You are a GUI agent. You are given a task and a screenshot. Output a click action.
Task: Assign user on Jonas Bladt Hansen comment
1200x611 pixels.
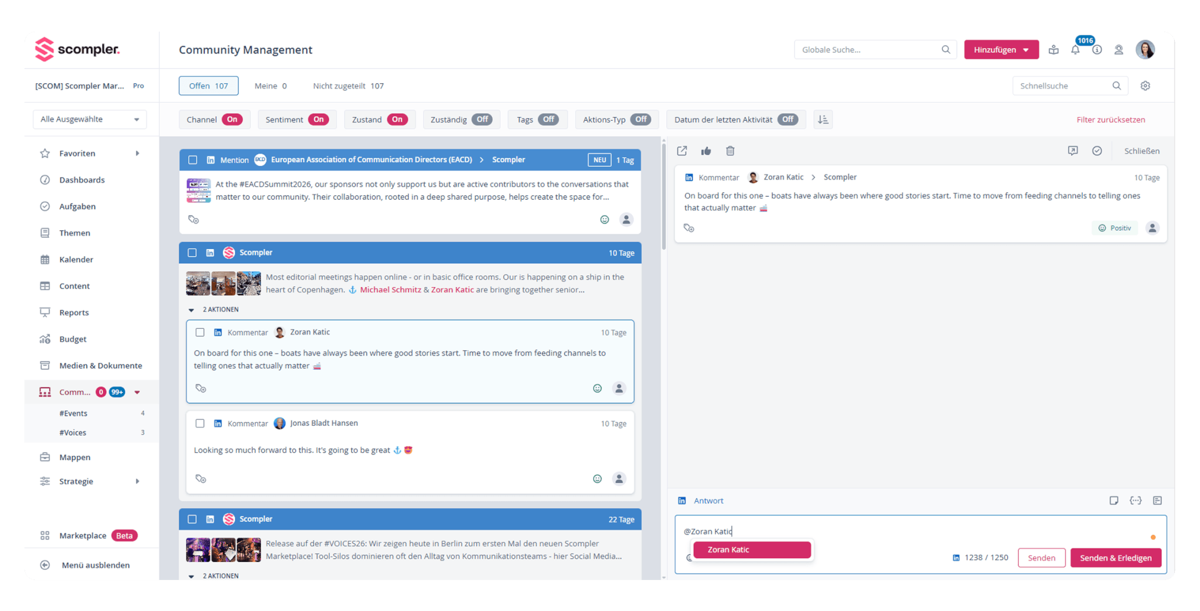[619, 479]
